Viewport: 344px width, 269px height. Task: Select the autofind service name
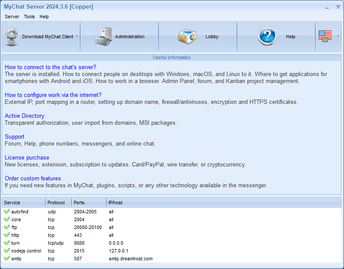point(20,212)
